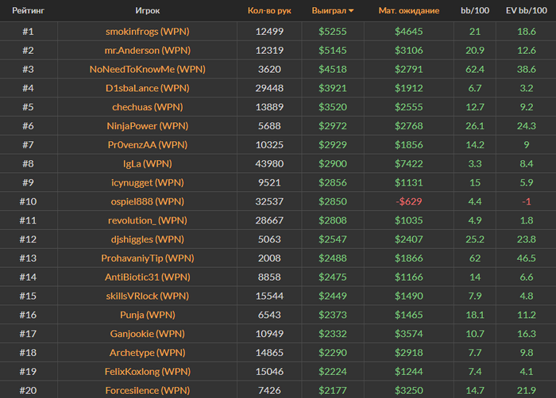Open D1sbaLance (WPN) player page
The width and height of the screenshot is (556, 398).
coord(148,88)
